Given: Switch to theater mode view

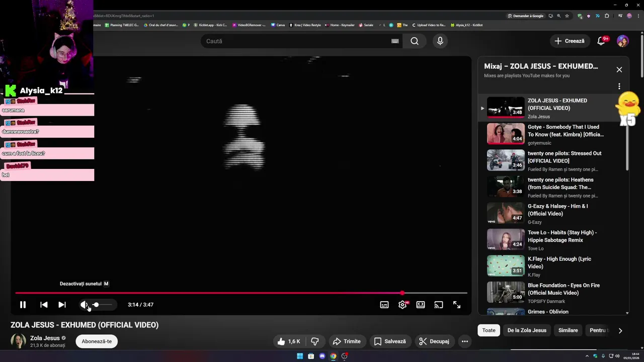Looking at the screenshot, I should (421, 305).
